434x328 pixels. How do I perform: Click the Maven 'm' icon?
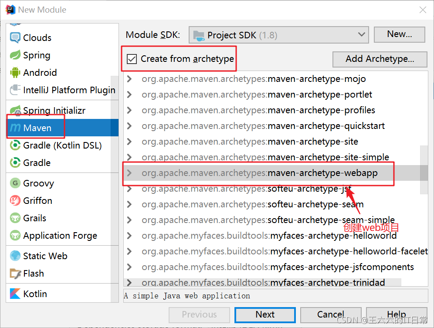(x=15, y=128)
